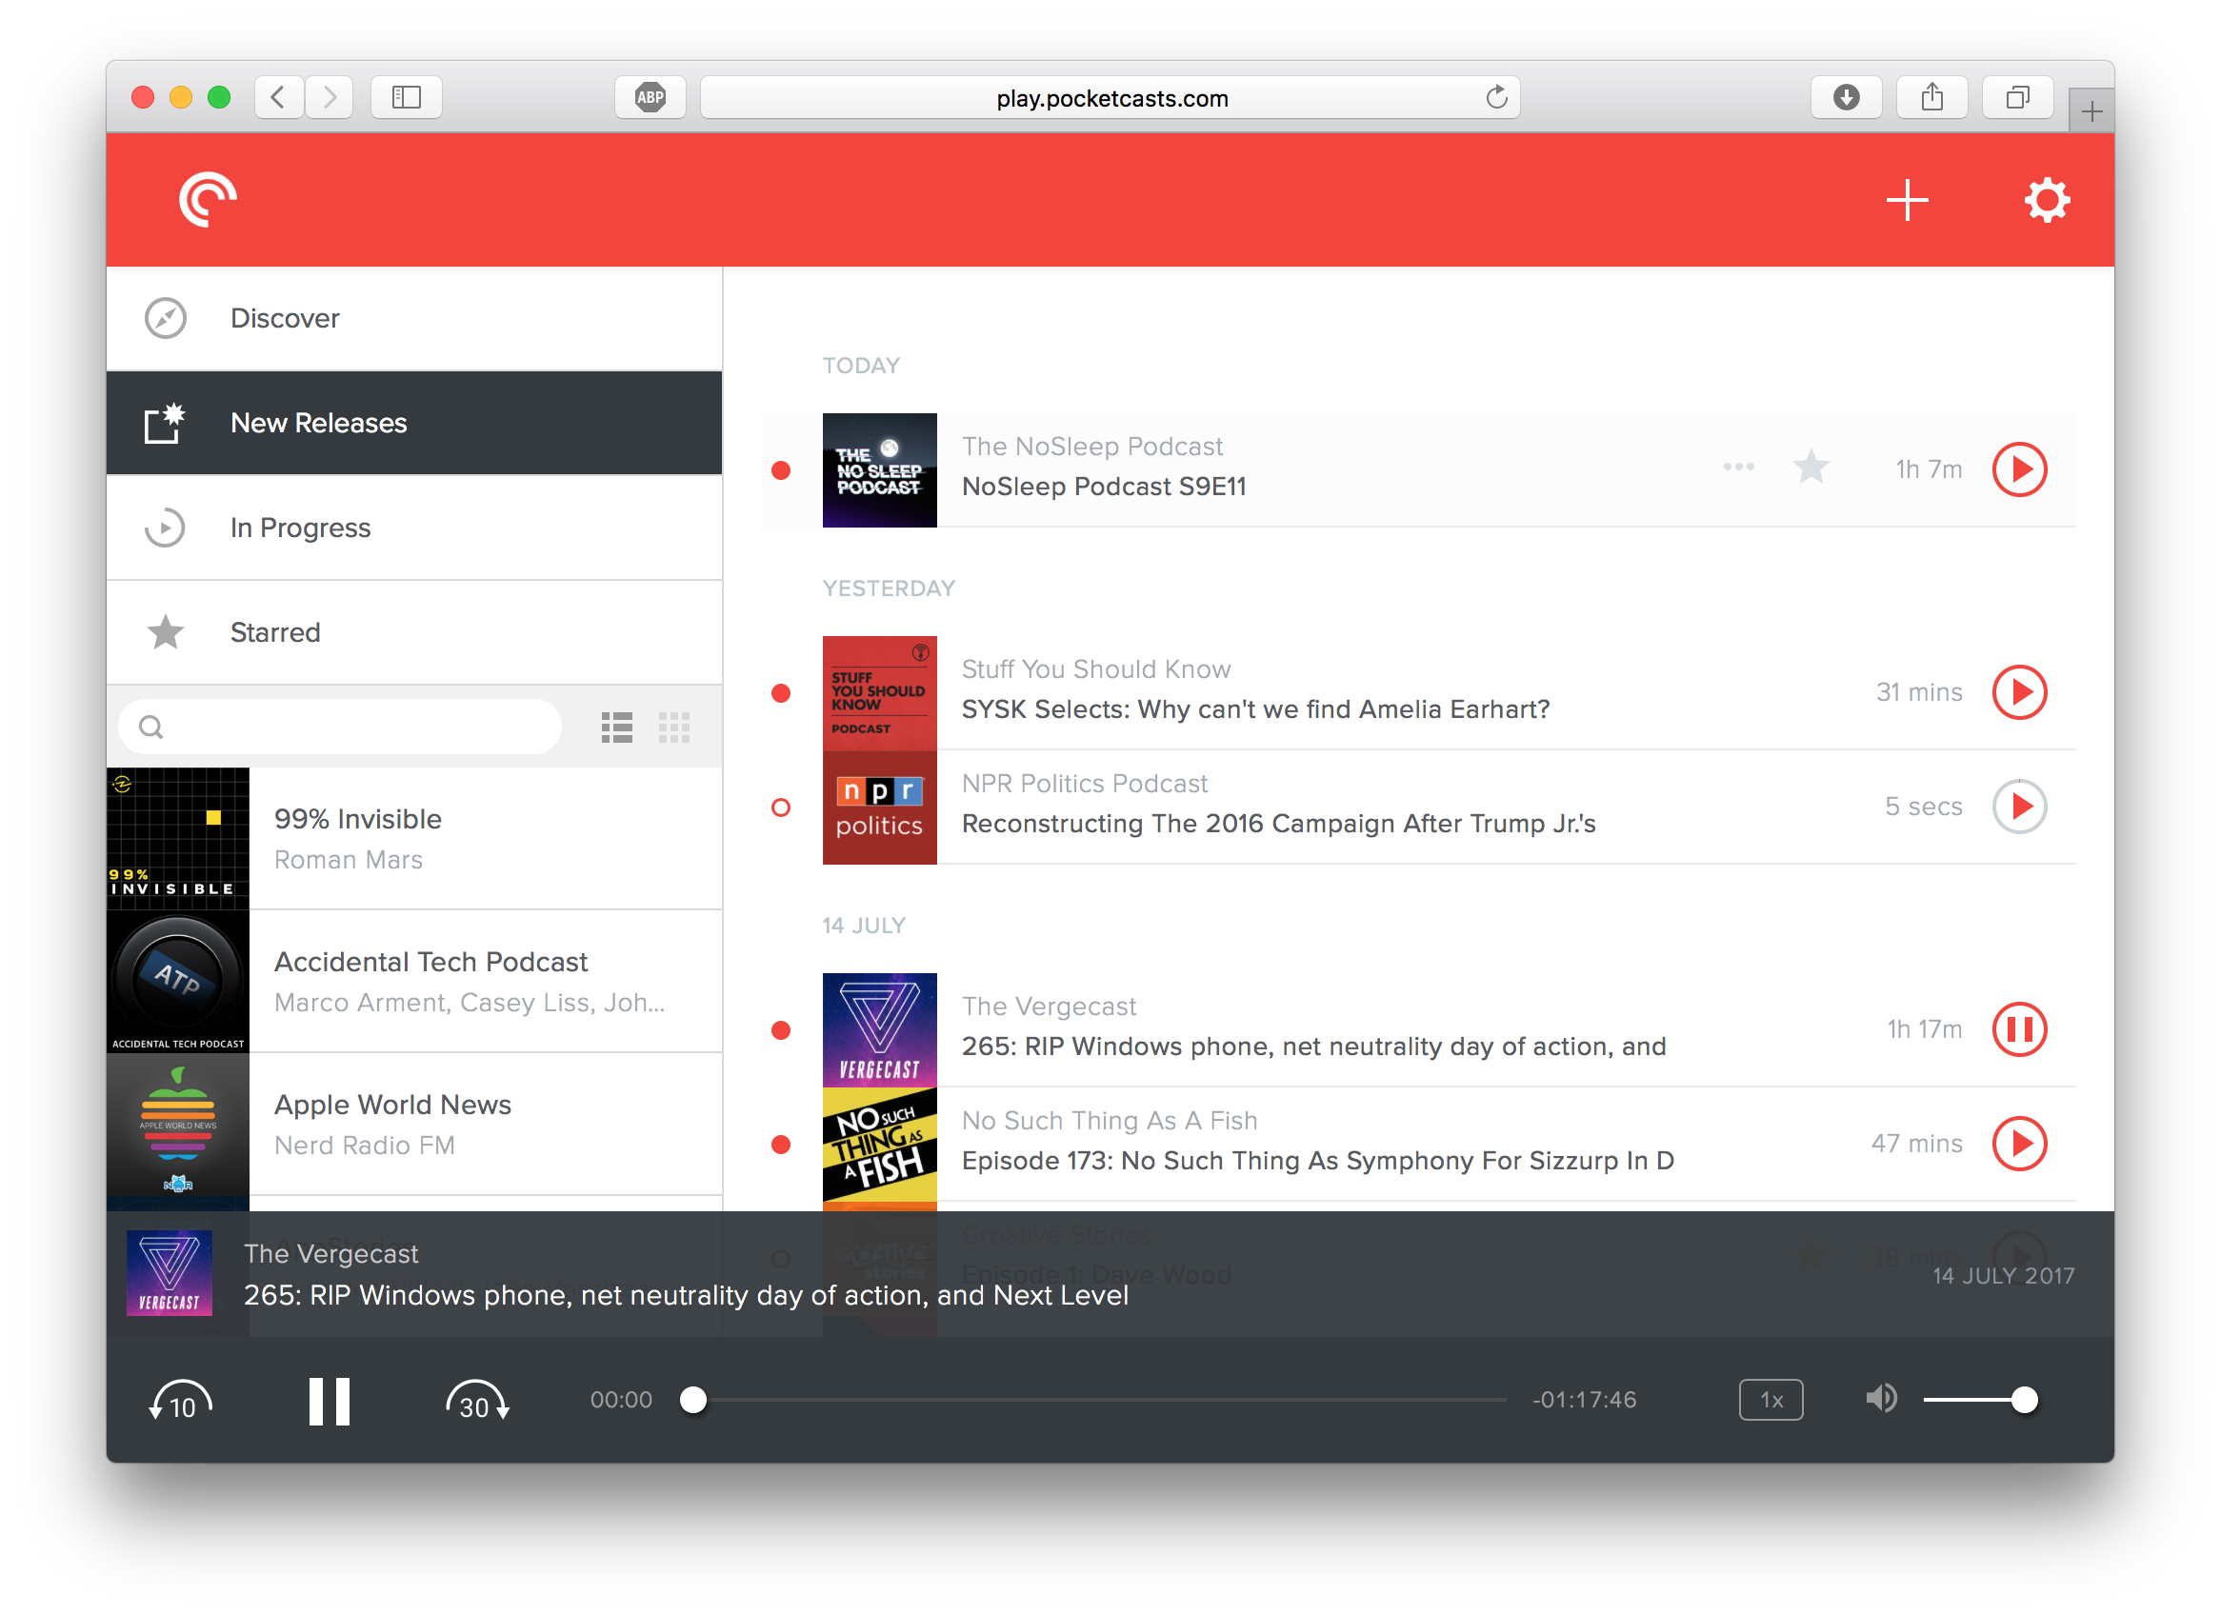2221x1615 pixels.
Task: Show all Safari tabs
Action: (x=2017, y=97)
